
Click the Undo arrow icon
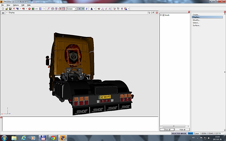point(36,9)
